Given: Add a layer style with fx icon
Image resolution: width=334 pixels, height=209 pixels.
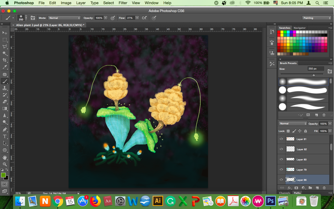Looking at the screenshot, I should pyautogui.click(x=289, y=188).
